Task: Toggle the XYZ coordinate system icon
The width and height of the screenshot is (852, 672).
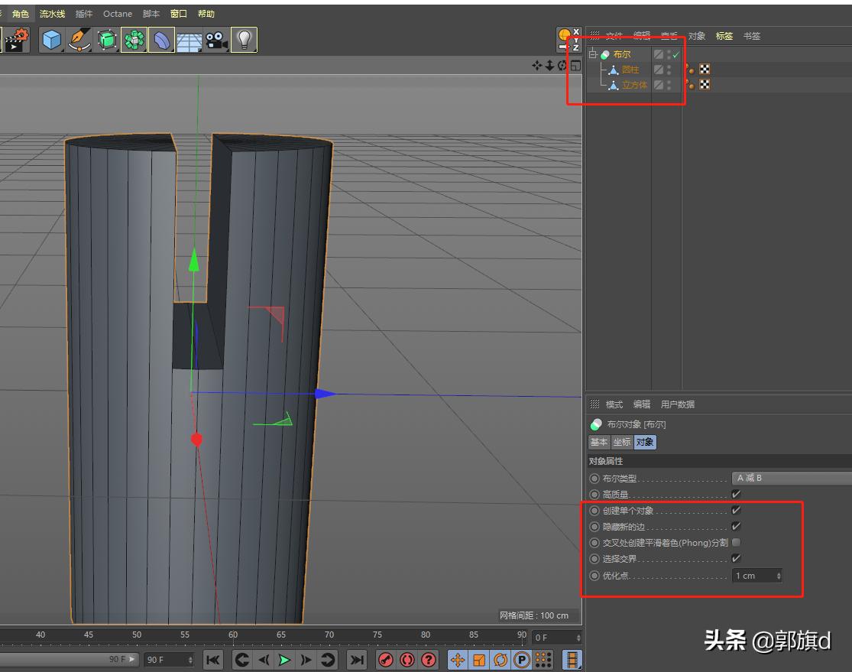Action: pos(569,40)
